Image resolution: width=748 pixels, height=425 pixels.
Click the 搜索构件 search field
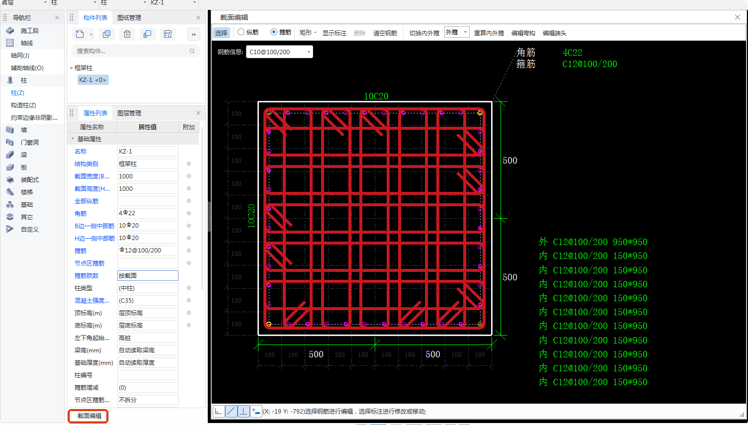click(x=136, y=51)
